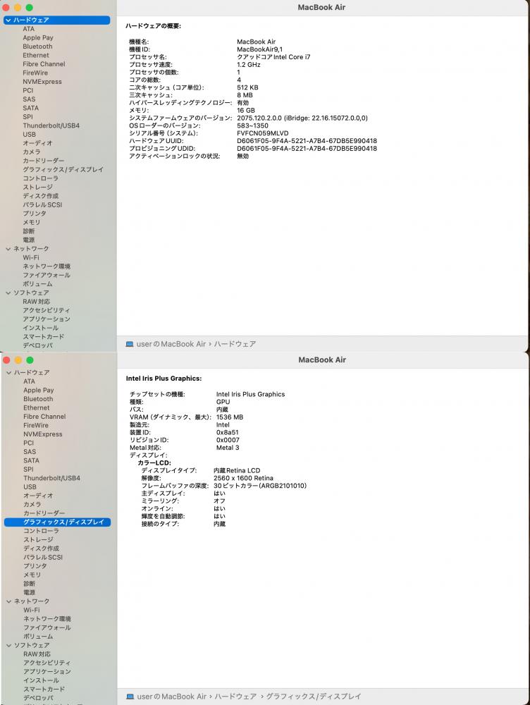Open アクセシビリティ in top window sidebar

[47, 310]
